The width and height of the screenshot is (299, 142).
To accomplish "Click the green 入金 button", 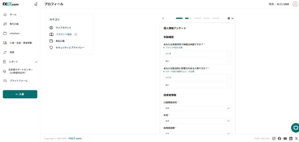I will click(20, 94).
